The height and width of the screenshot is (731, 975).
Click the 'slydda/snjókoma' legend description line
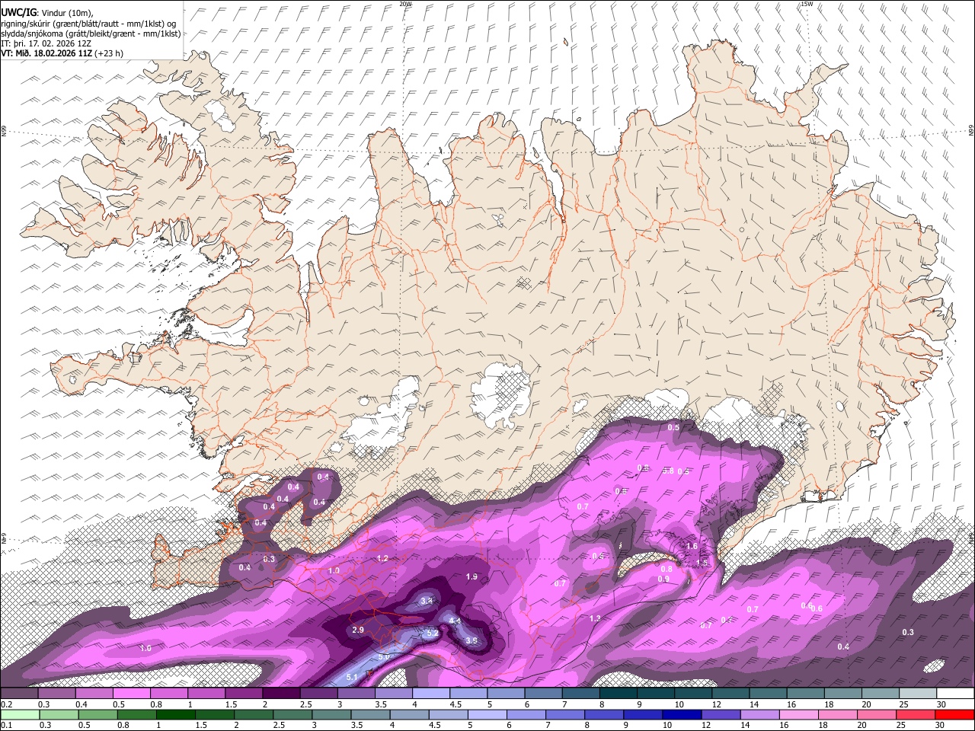(91, 34)
